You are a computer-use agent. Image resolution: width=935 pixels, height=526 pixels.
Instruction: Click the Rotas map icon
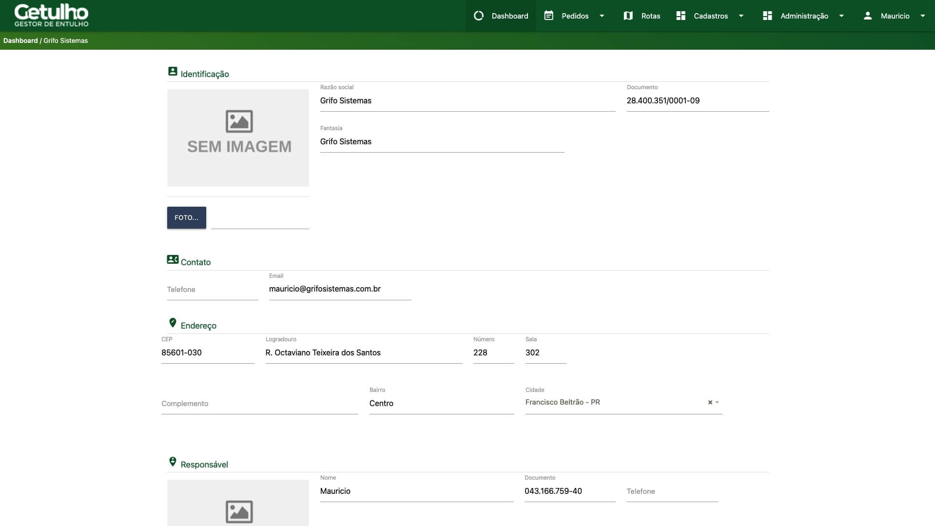point(628,16)
